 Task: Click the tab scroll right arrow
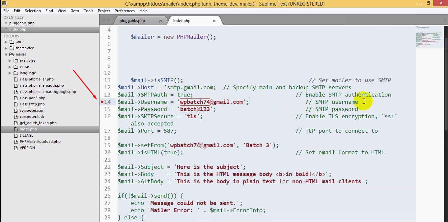tap(109, 20)
